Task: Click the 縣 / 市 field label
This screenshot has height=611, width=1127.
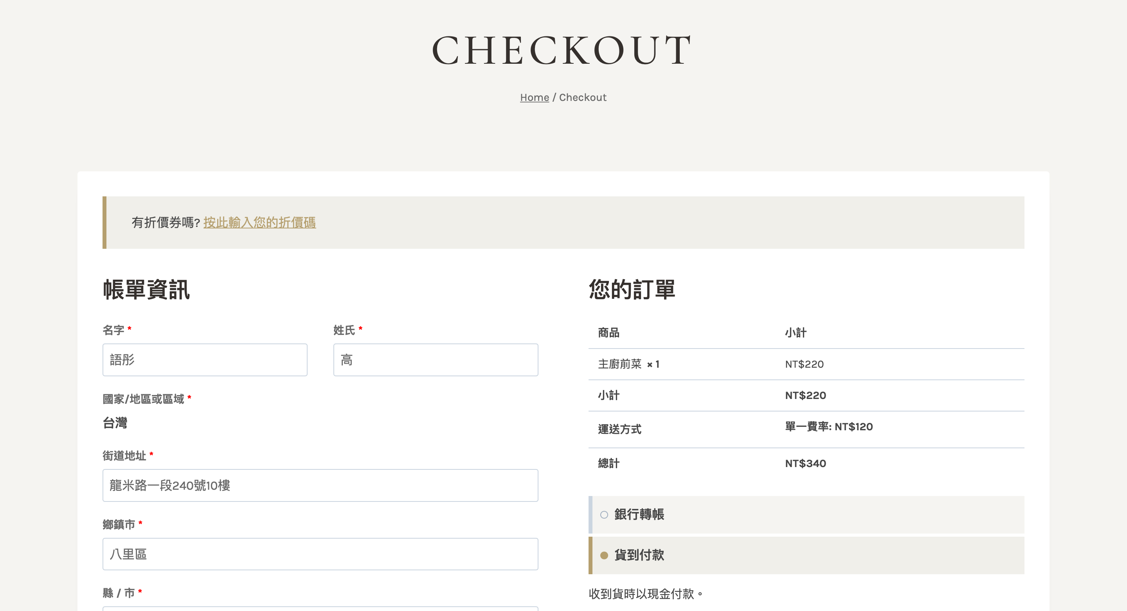Action: point(119,593)
